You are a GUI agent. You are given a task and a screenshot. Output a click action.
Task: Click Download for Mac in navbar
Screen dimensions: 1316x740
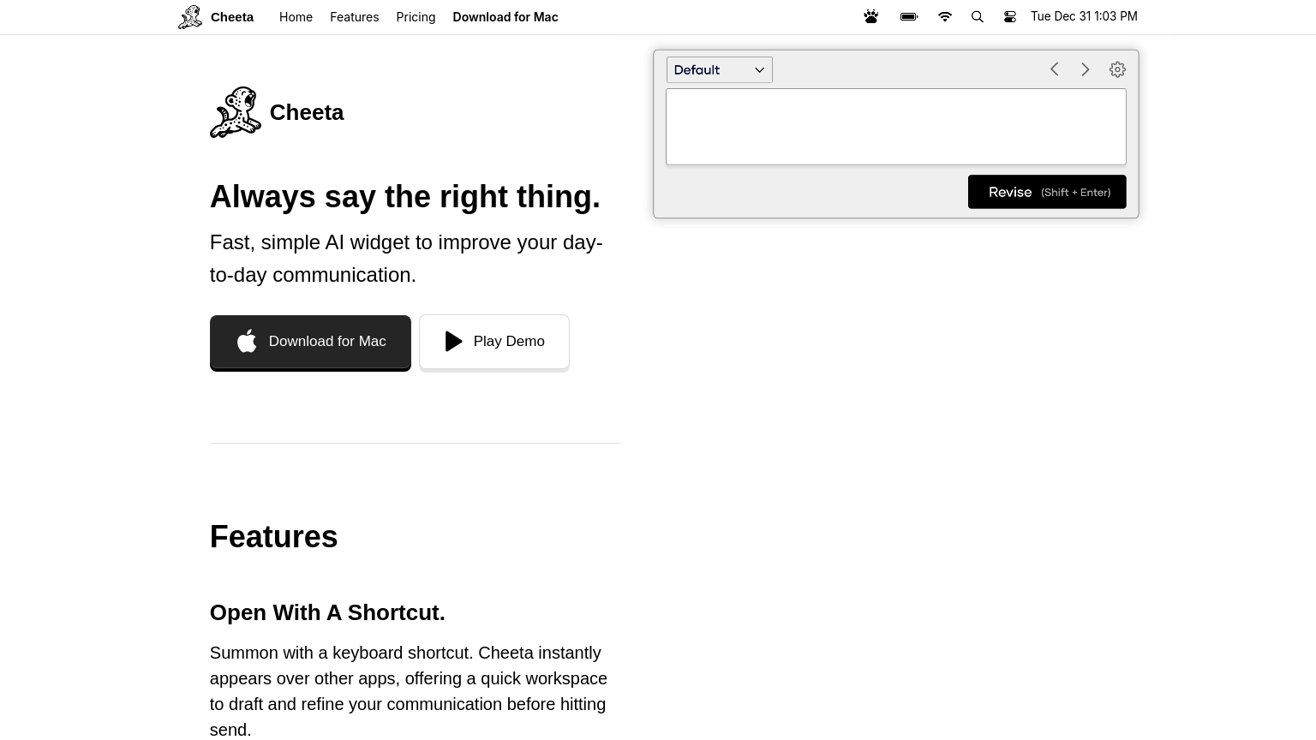(505, 17)
